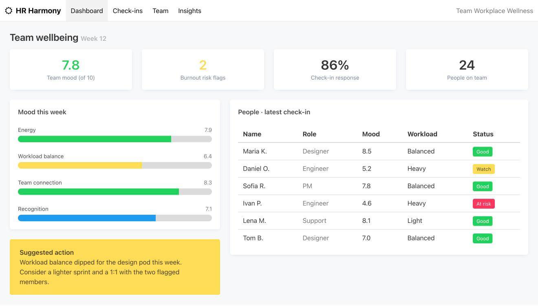Click the Watch status badge for Daniel O.
This screenshot has height=307, width=538.
coord(484,169)
